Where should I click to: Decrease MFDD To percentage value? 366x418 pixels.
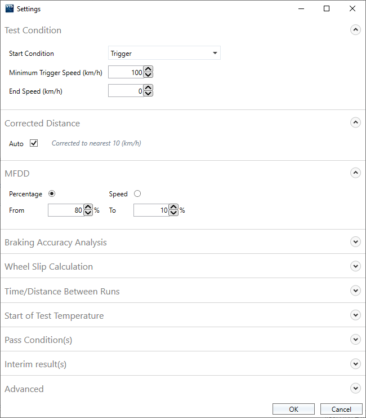(173, 213)
